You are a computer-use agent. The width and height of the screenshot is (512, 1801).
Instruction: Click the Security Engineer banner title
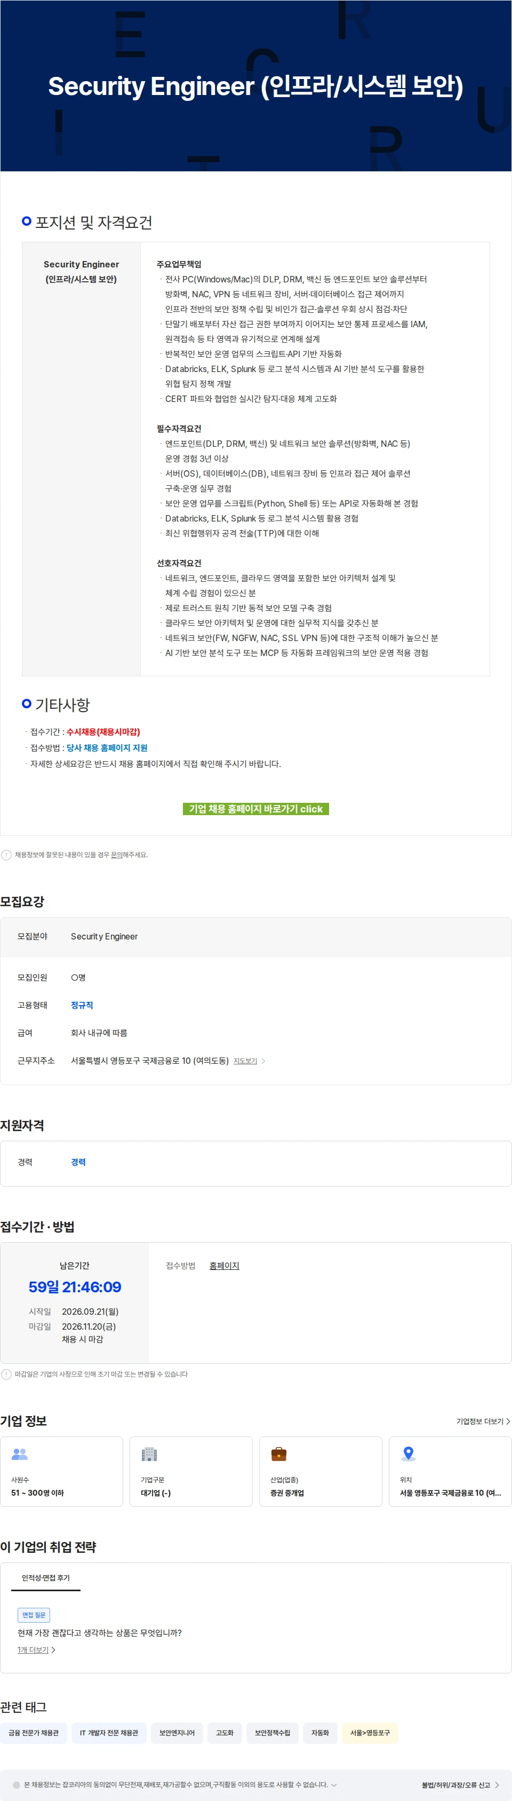click(x=255, y=86)
